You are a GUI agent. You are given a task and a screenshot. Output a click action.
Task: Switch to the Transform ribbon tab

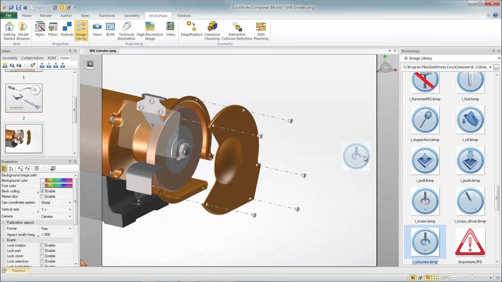107,16
